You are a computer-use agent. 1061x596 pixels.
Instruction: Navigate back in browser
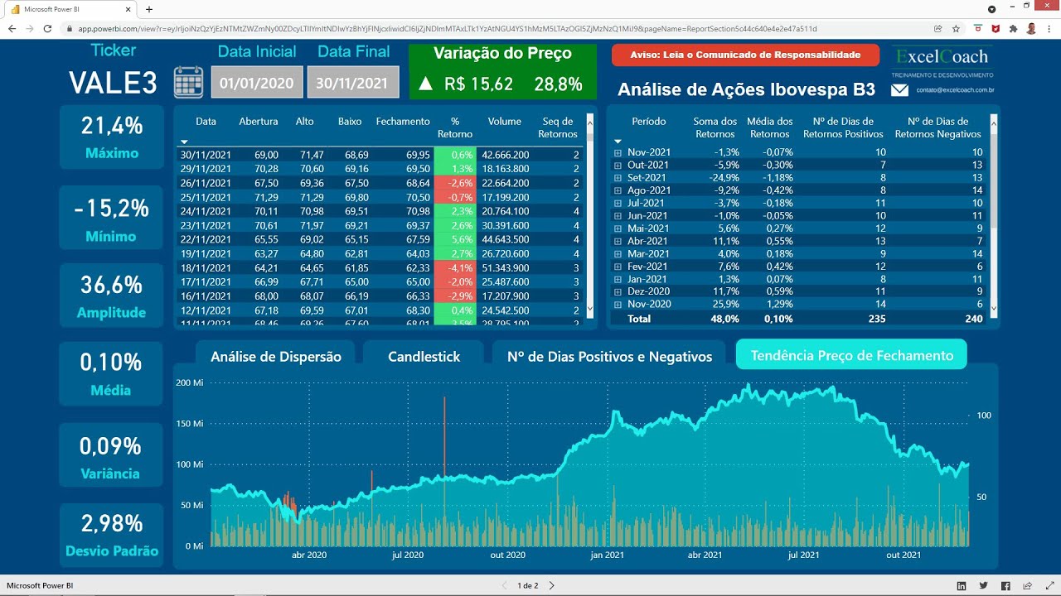tap(12, 28)
